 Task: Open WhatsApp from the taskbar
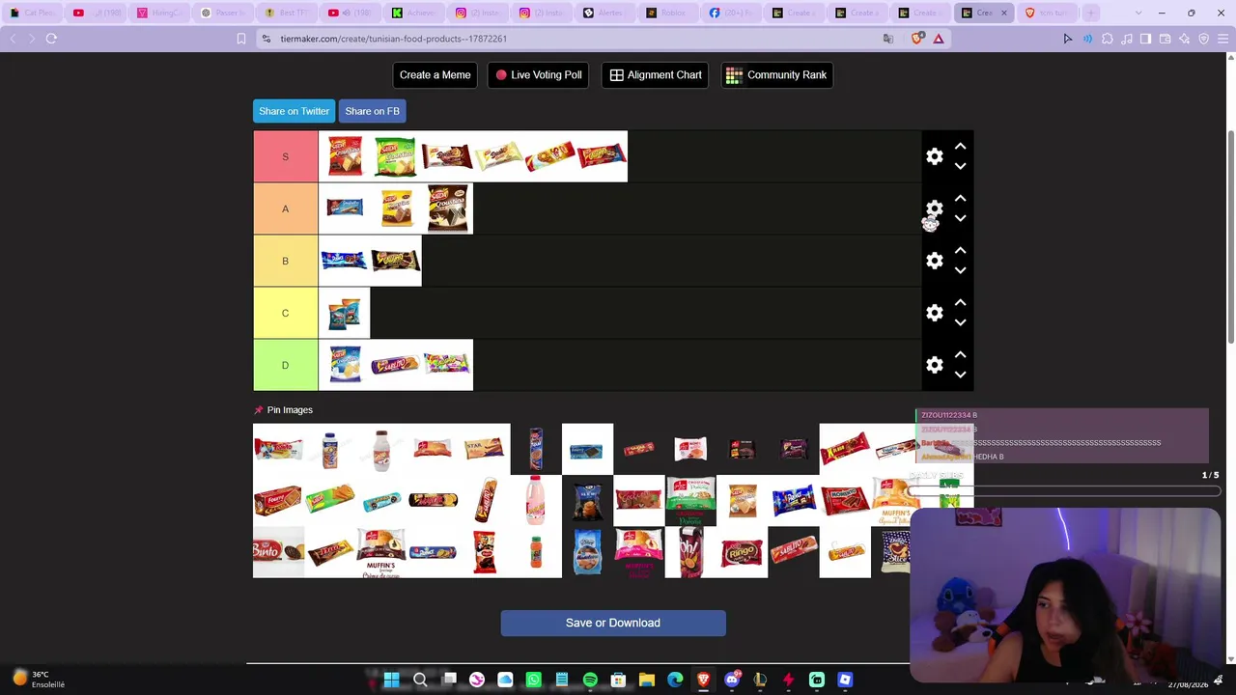(533, 681)
